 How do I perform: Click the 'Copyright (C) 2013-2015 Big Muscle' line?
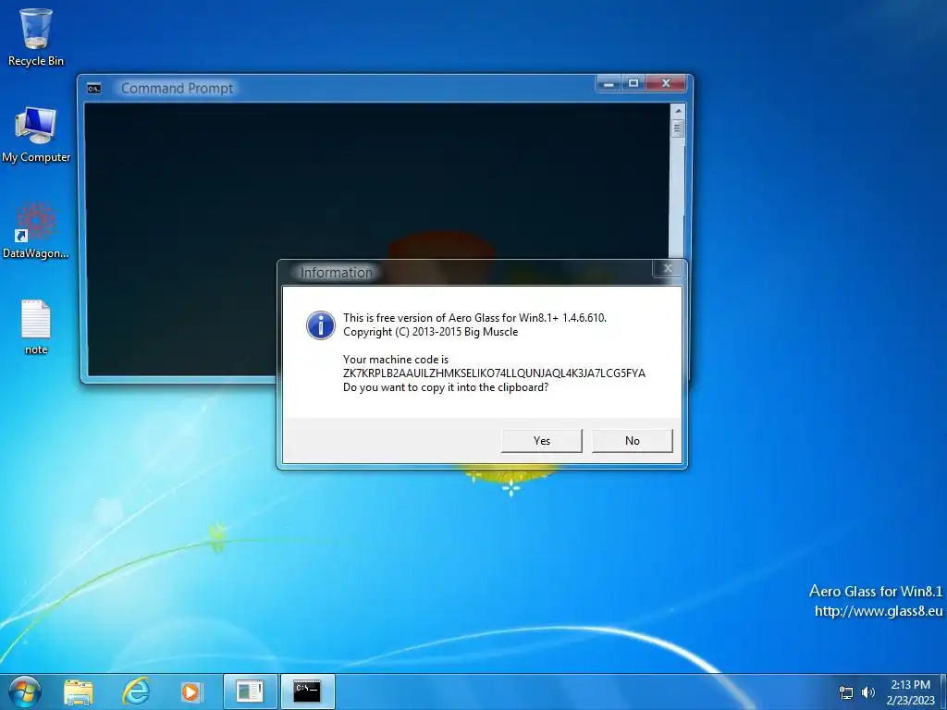(431, 332)
